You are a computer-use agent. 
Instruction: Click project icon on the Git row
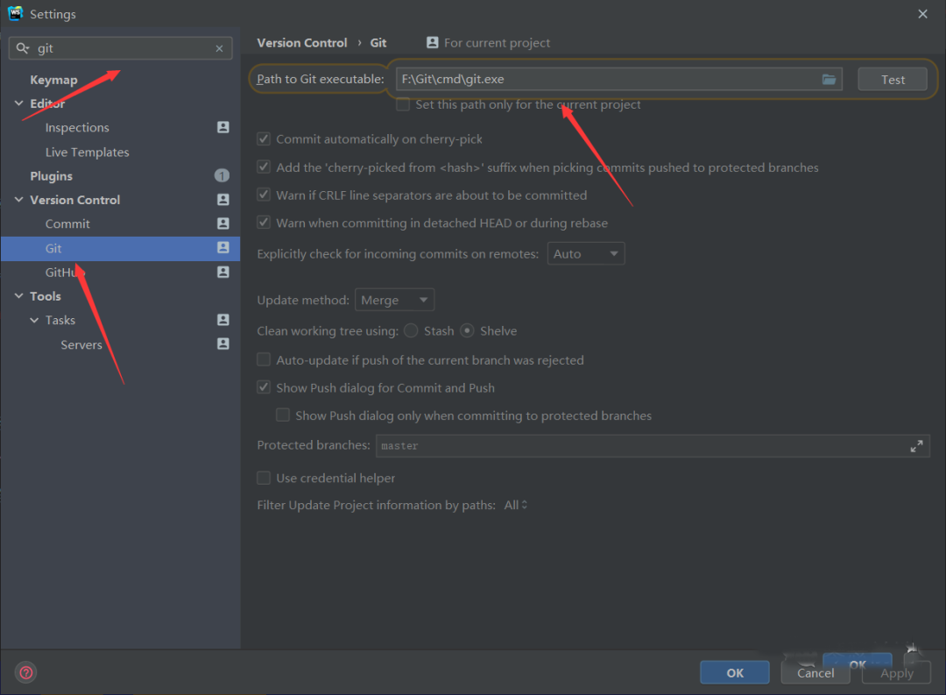[x=223, y=247]
